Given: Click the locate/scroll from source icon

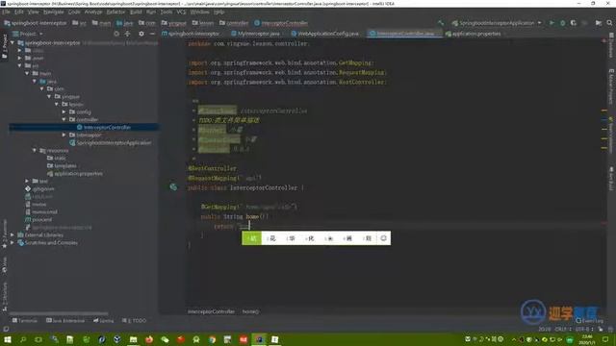Looking at the screenshot, I should 116,35.
